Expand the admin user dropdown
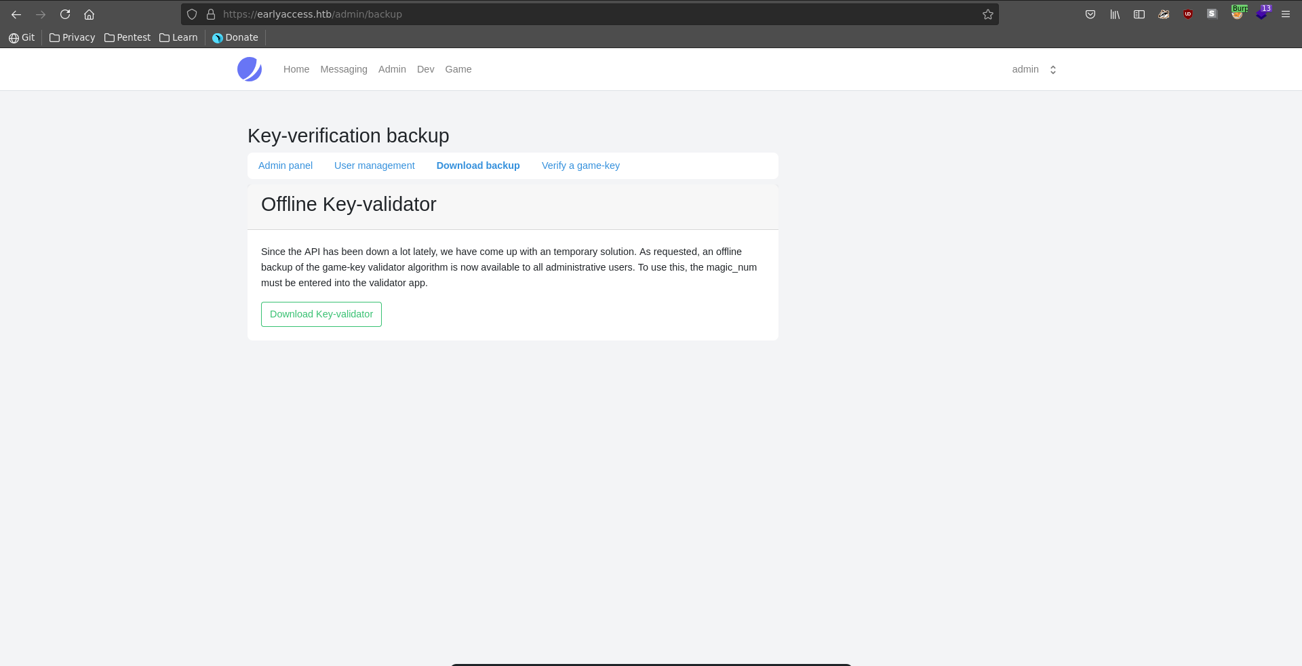Viewport: 1302px width, 666px height. point(1034,69)
